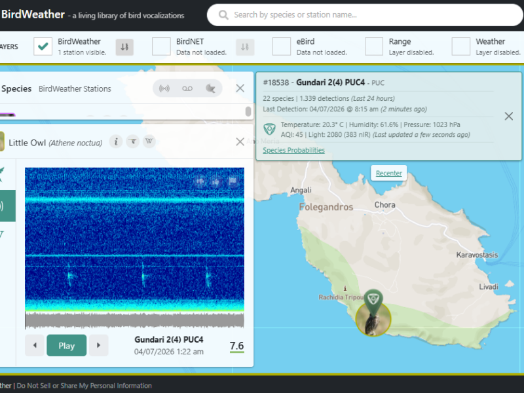Click the bird detections icon in stations toolbar
The width and height of the screenshot is (524, 393).
[210, 88]
